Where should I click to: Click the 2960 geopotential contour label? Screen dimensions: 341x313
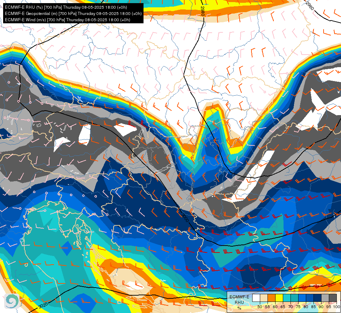(310, 6)
